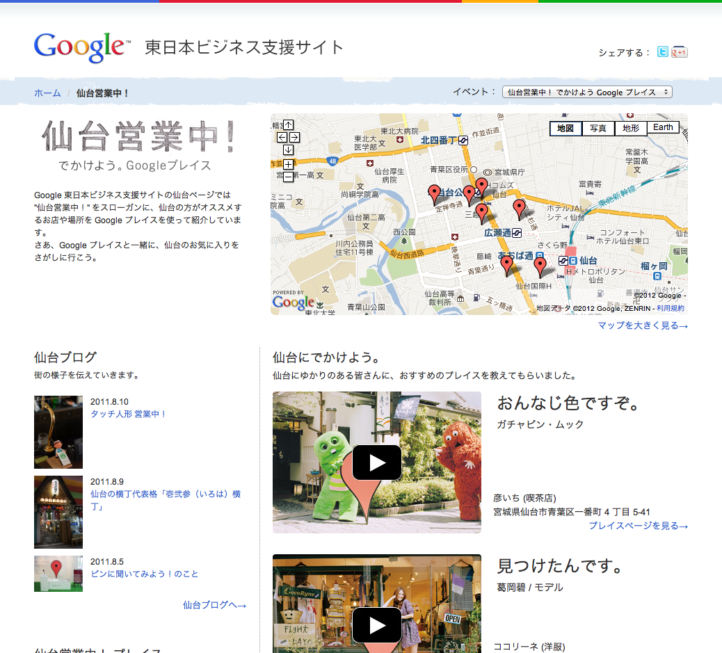Image resolution: width=722 pixels, height=653 pixels.
Task: Pan the map up with the arrow
Action: [x=288, y=124]
